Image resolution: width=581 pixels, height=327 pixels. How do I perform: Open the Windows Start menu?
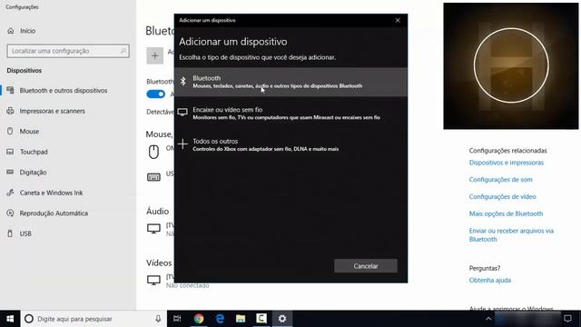click(x=10, y=319)
